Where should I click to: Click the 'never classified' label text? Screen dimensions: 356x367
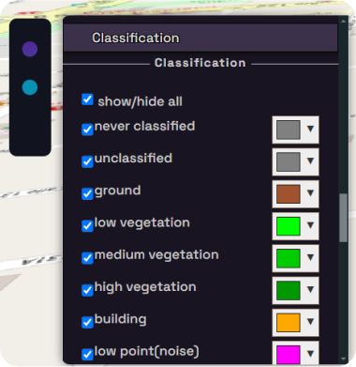click(144, 127)
